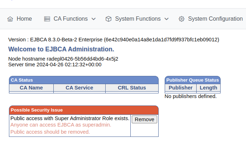Expand the System Functions dropdown chevron
The height and width of the screenshot is (144, 246).
coord(167,19)
